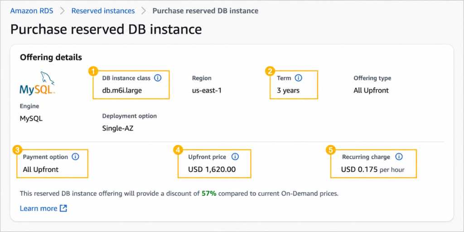Open the Learn more link
Screen dimensions: 464x232
[x=39, y=208]
